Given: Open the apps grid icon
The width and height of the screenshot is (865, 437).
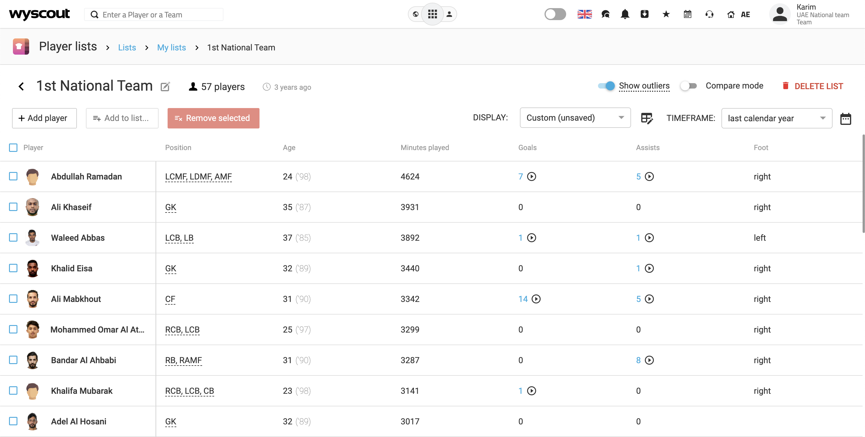Looking at the screenshot, I should tap(432, 14).
